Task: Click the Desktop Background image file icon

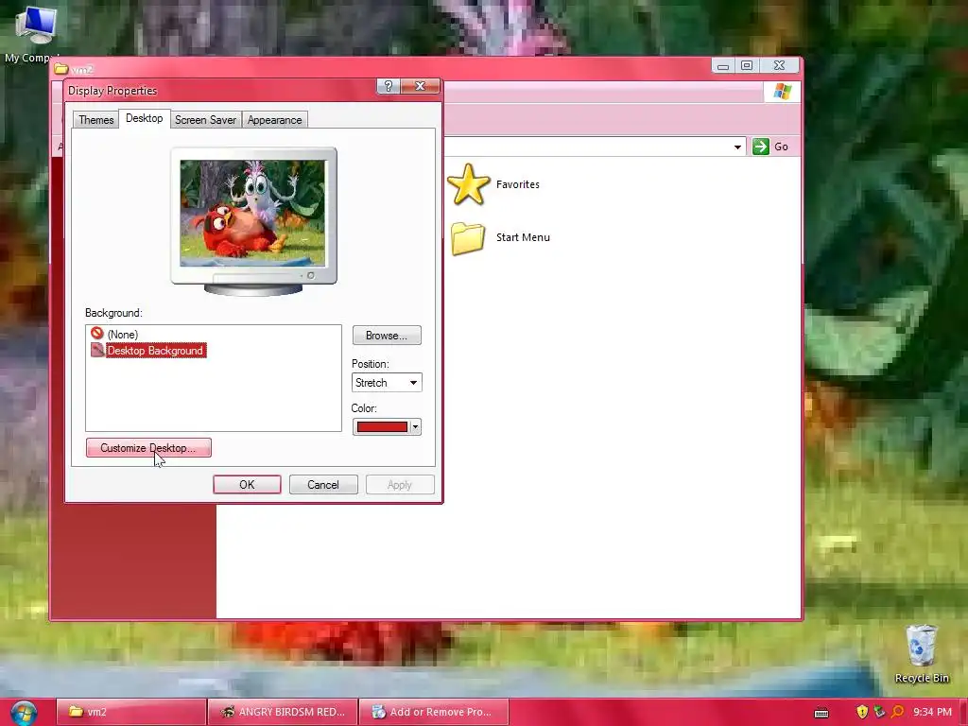Action: point(97,350)
